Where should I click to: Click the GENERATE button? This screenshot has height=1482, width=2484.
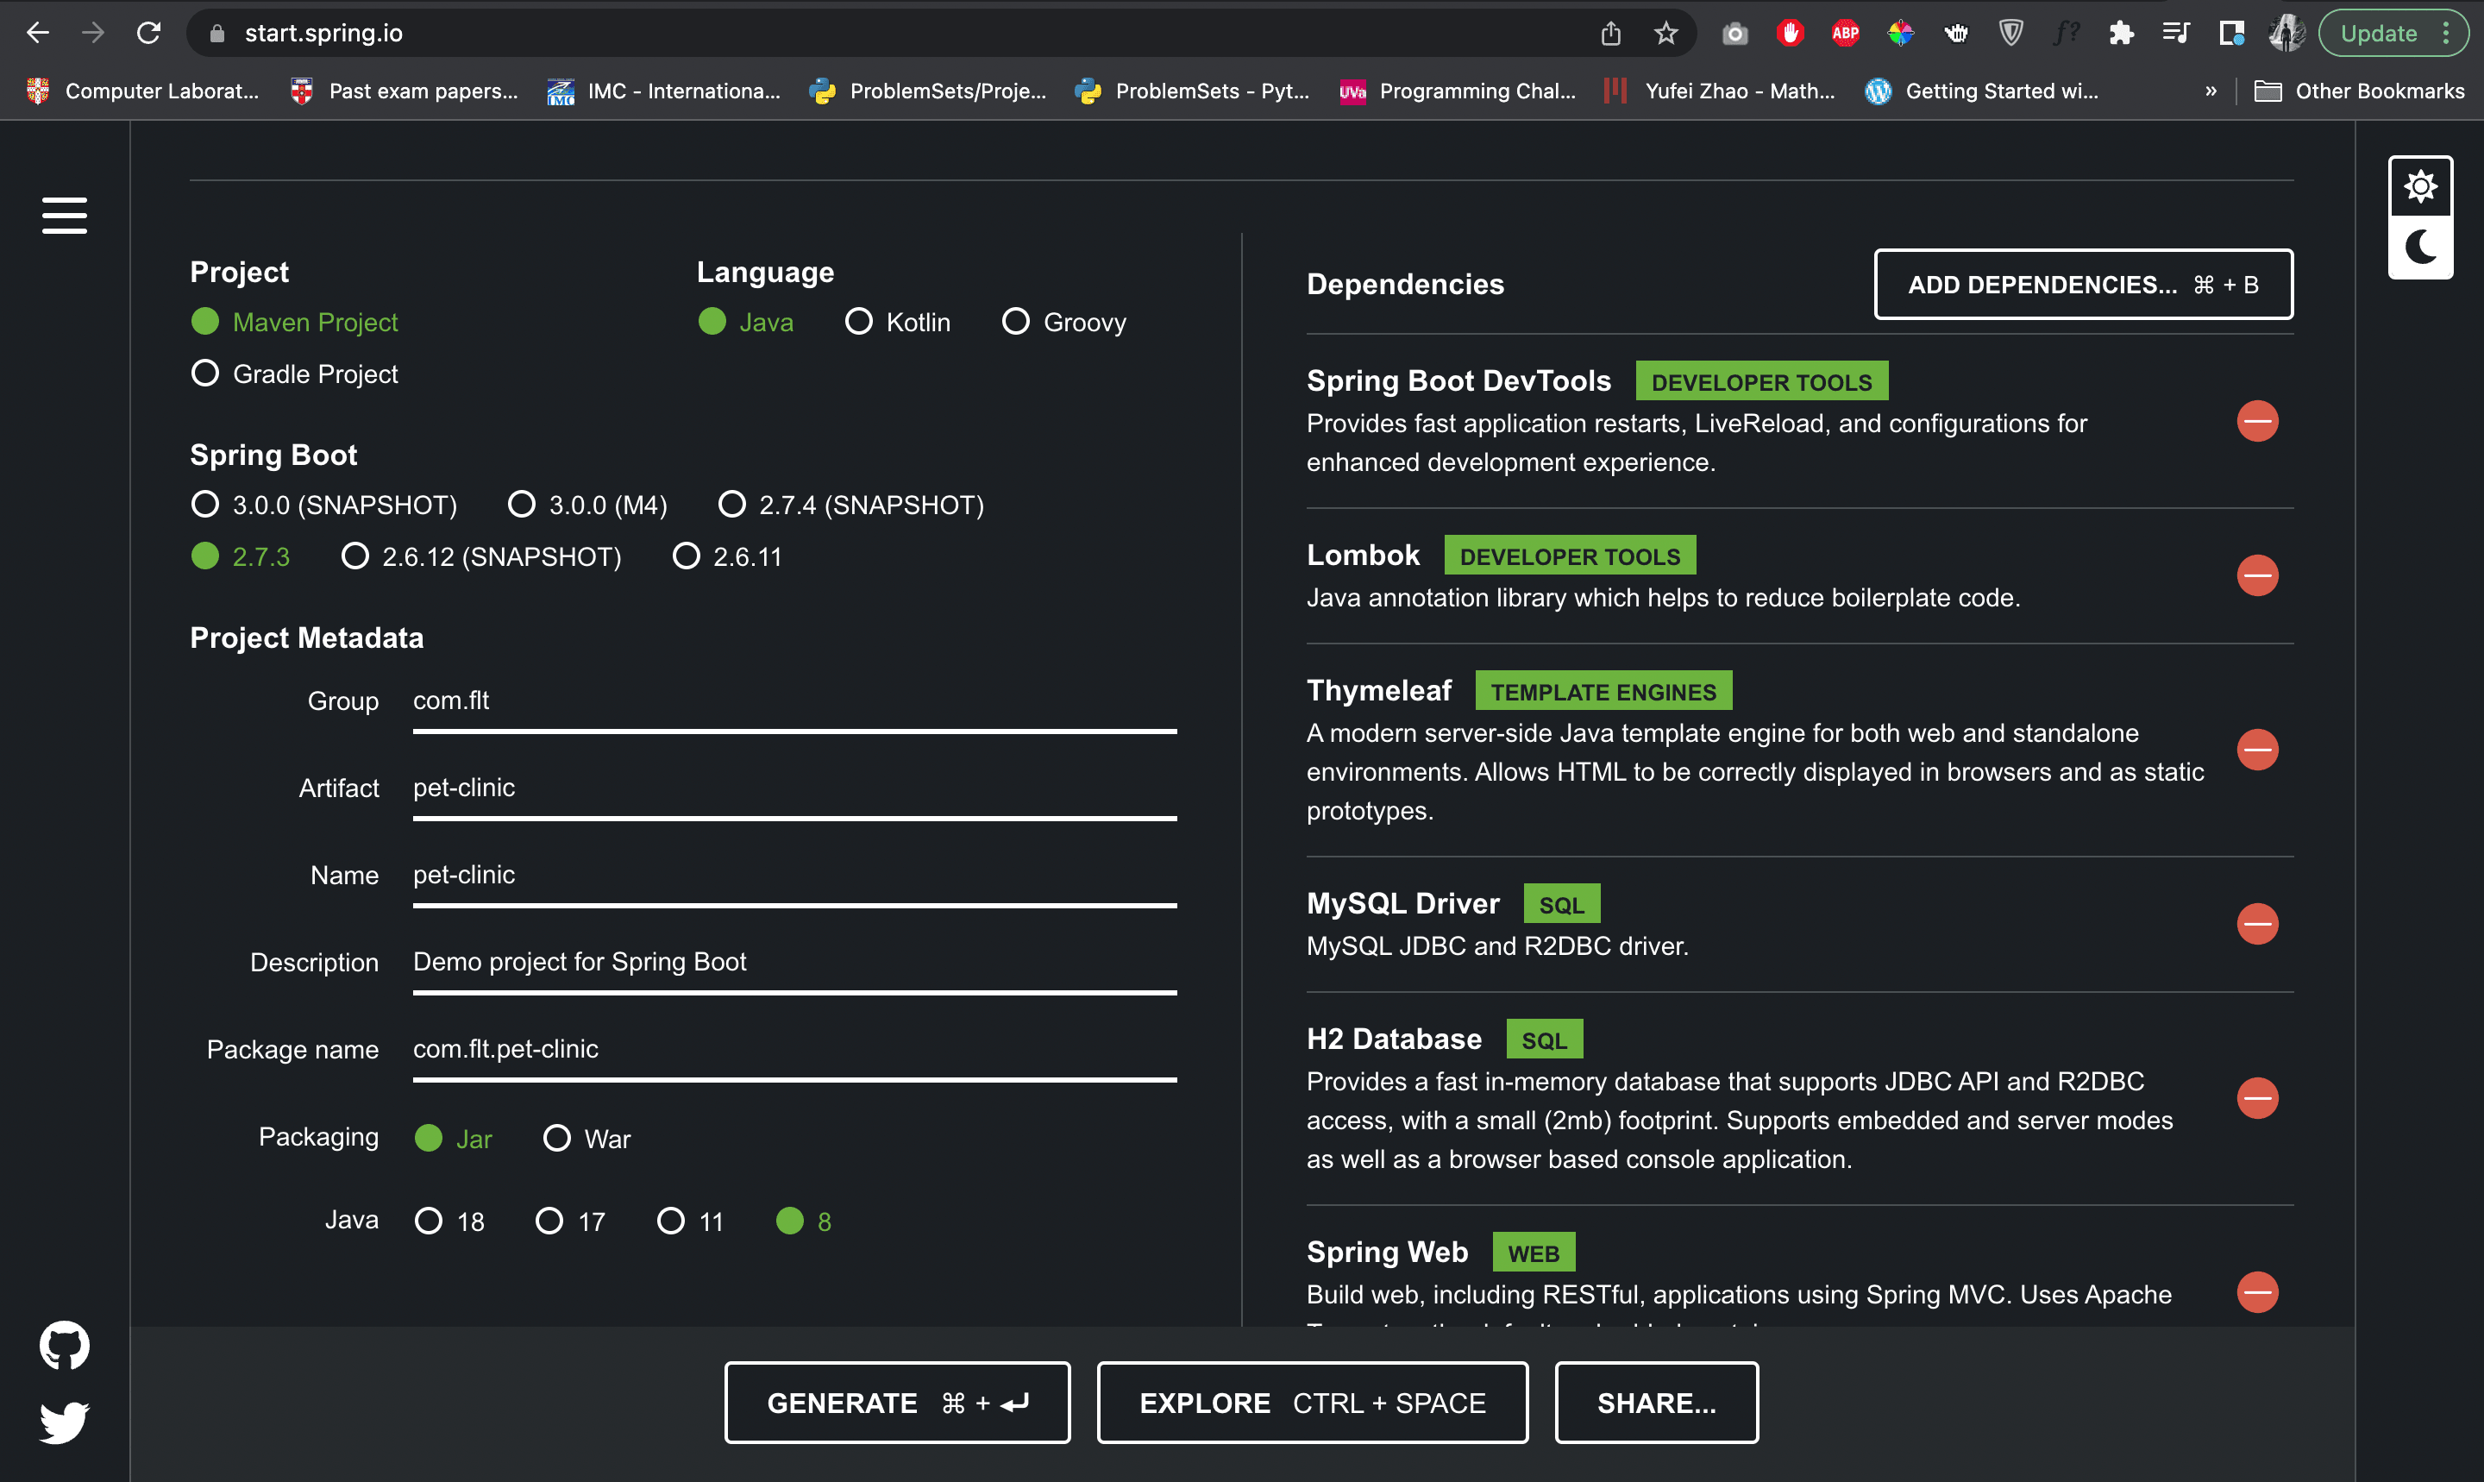(896, 1402)
